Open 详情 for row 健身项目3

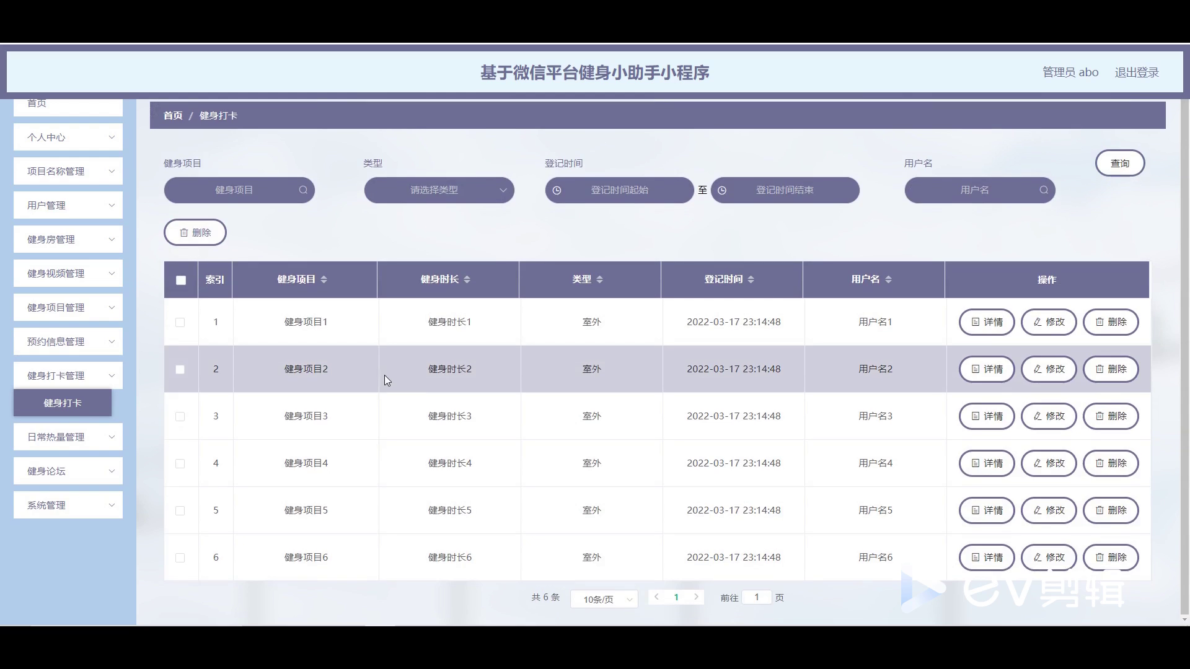coord(987,416)
